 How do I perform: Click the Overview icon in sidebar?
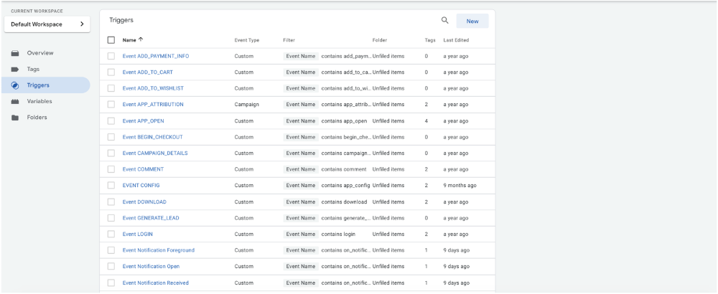[15, 53]
